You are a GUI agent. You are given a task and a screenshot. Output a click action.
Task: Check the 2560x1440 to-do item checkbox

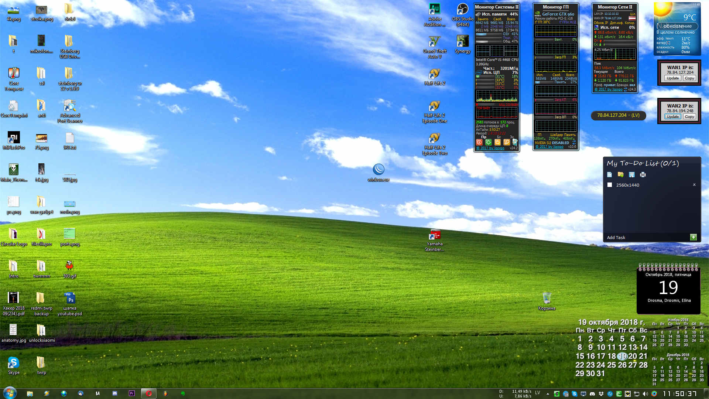pyautogui.click(x=610, y=185)
